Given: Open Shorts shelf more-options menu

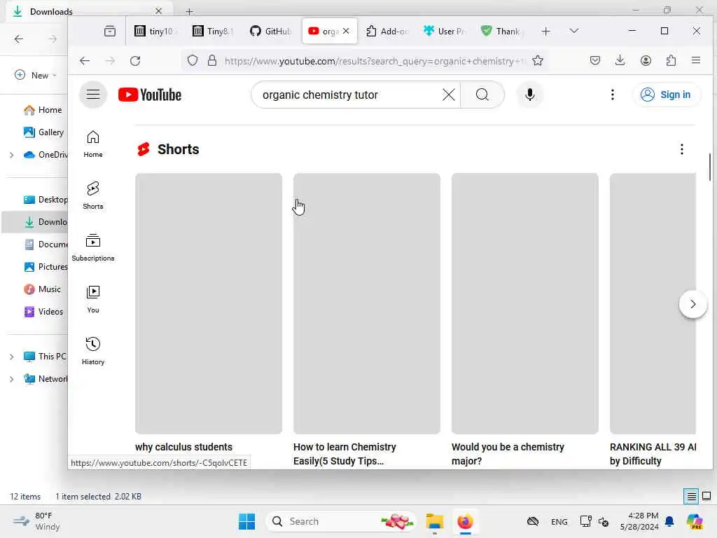Looking at the screenshot, I should [x=681, y=149].
